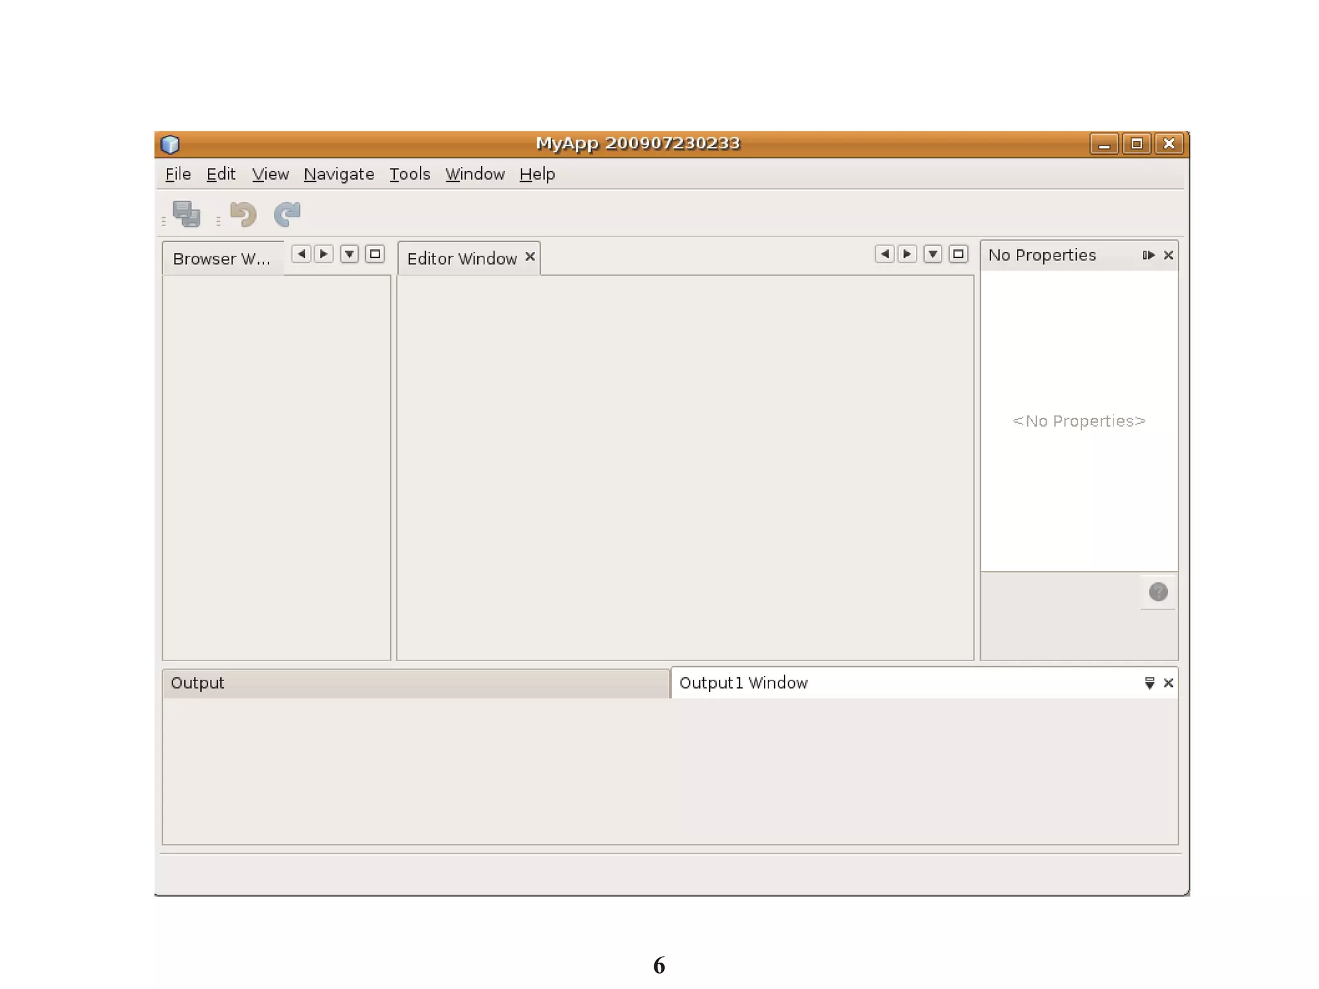
Task: Click the No Properties panel title
Action: 1042,255
